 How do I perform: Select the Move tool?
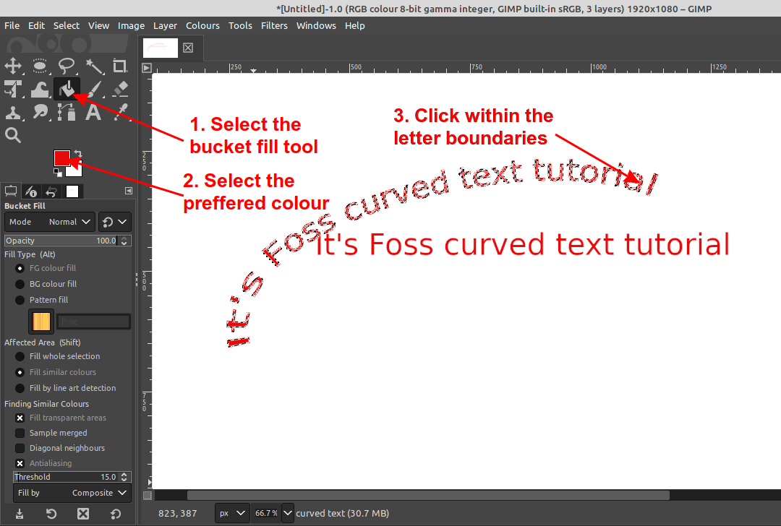13,66
